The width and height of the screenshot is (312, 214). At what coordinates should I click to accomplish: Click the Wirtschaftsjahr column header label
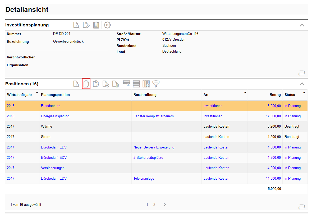pyautogui.click(x=20, y=95)
